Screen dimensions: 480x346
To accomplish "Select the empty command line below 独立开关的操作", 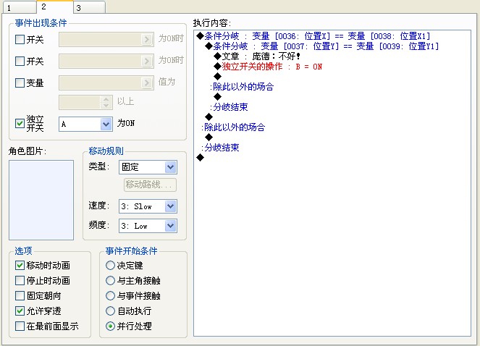I will click(218, 76).
